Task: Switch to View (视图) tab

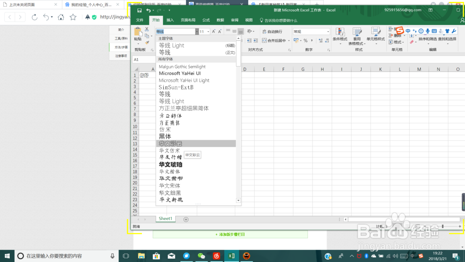Action: pos(249,20)
